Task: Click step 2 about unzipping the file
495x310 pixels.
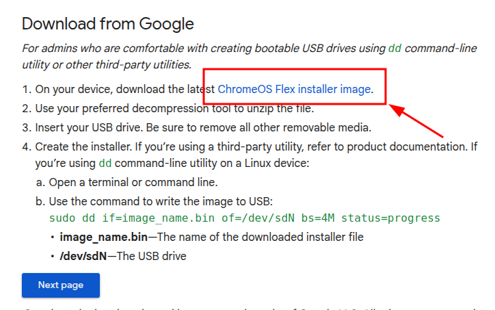Action: coord(174,108)
